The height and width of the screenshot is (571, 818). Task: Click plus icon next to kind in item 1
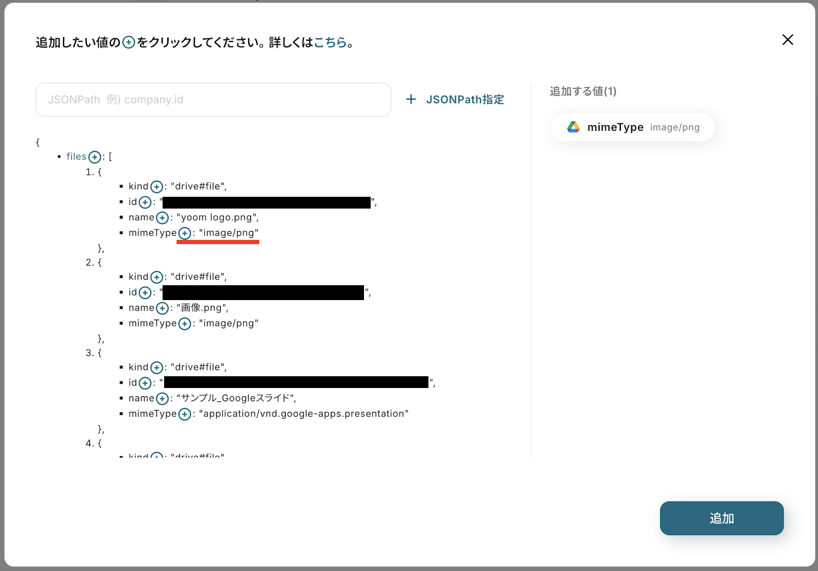click(x=156, y=187)
